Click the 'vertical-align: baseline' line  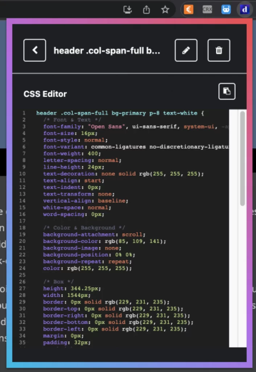[x=86, y=201]
